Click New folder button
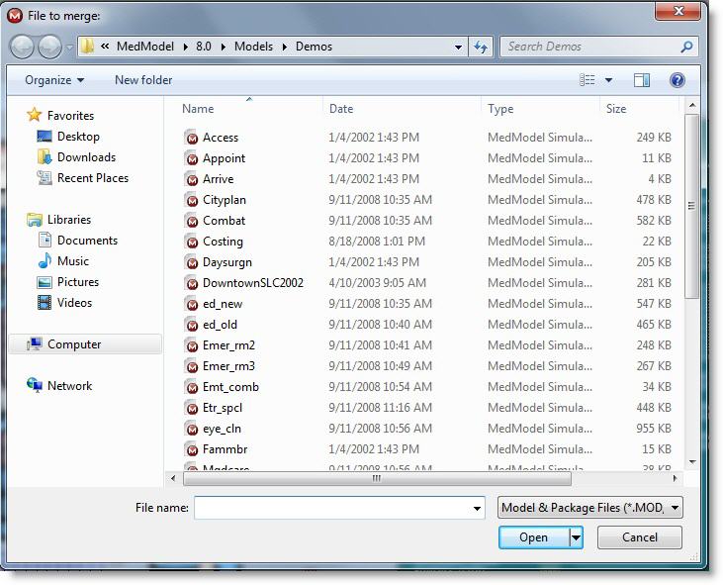The height and width of the screenshot is (585, 723). 143,80
